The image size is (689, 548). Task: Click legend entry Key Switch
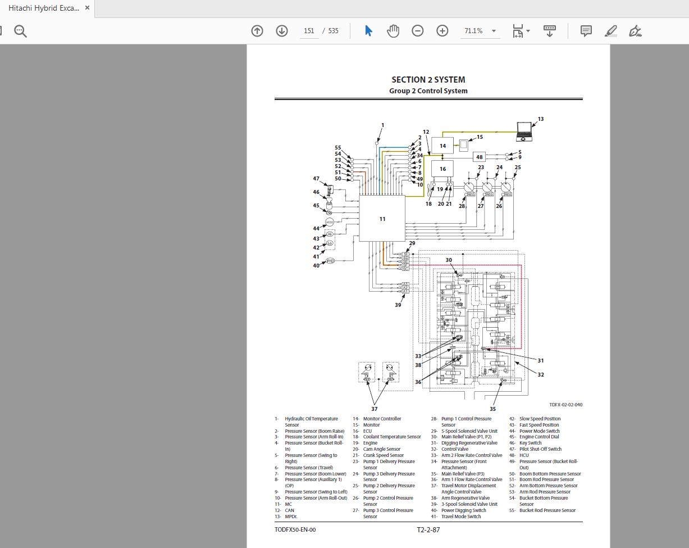531,443
